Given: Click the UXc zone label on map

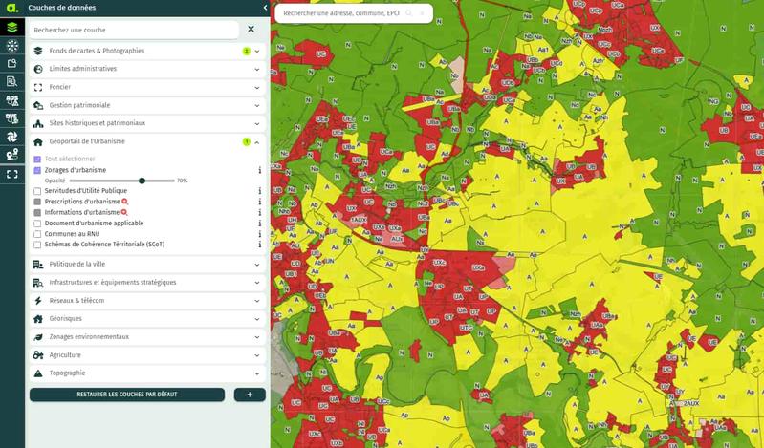Looking at the screenshot, I should (439, 263).
